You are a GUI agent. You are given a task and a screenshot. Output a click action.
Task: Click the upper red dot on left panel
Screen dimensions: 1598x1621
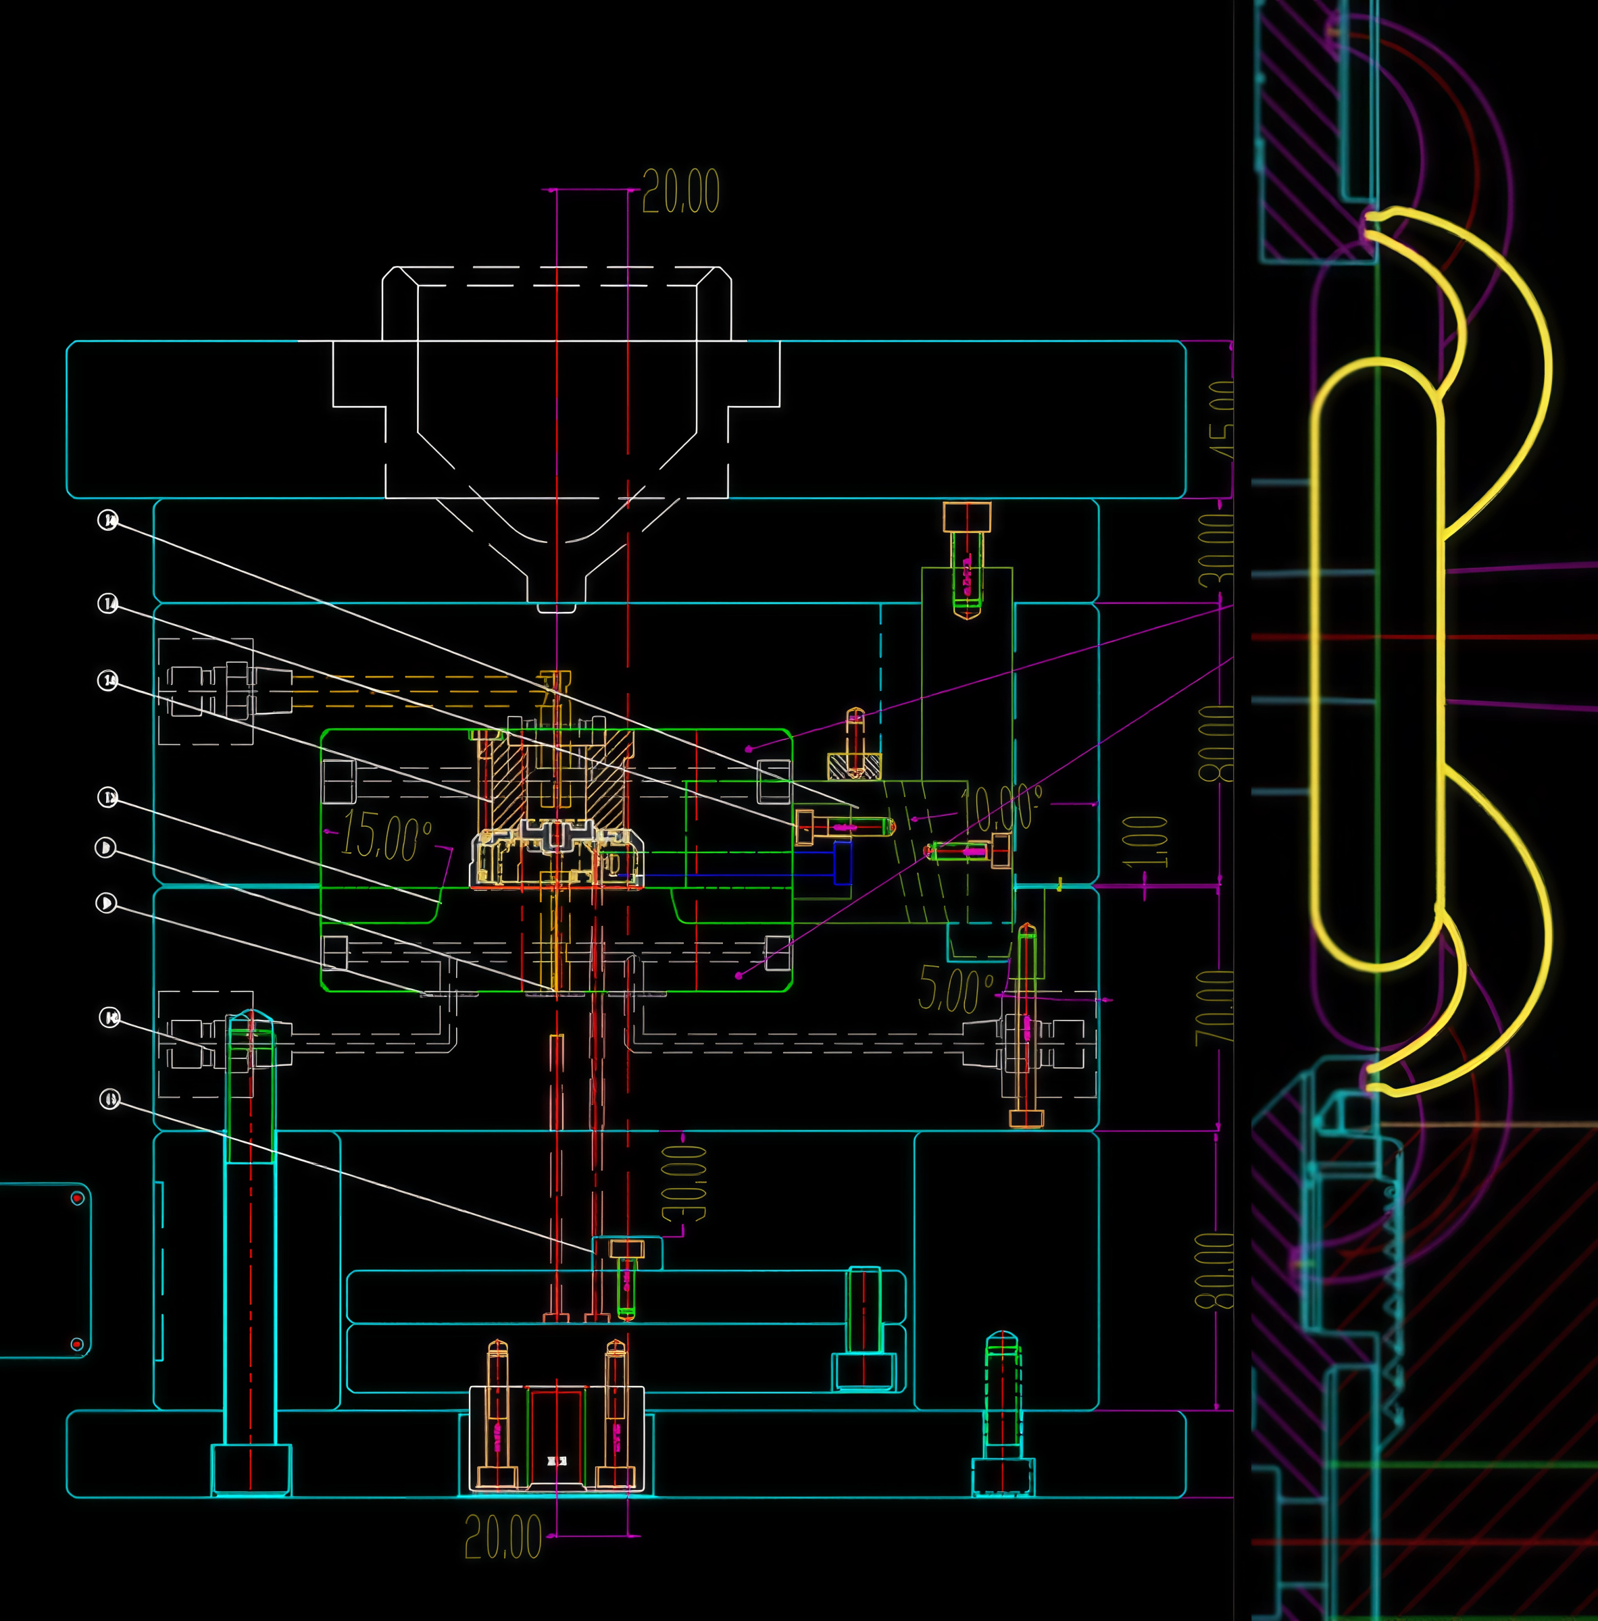click(77, 1198)
